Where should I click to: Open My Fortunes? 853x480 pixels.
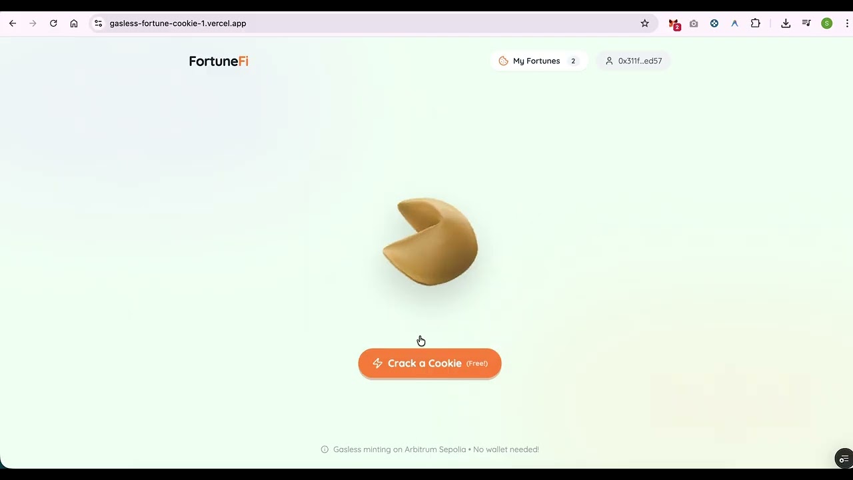click(x=538, y=61)
